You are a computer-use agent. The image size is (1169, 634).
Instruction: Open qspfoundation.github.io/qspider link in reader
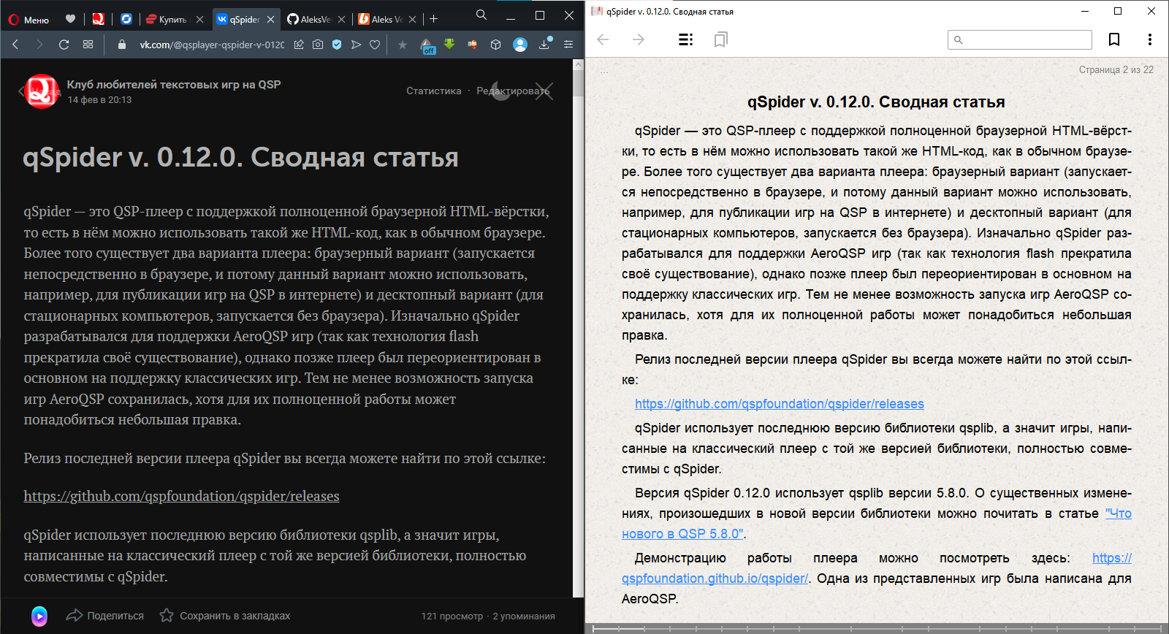[x=877, y=568]
